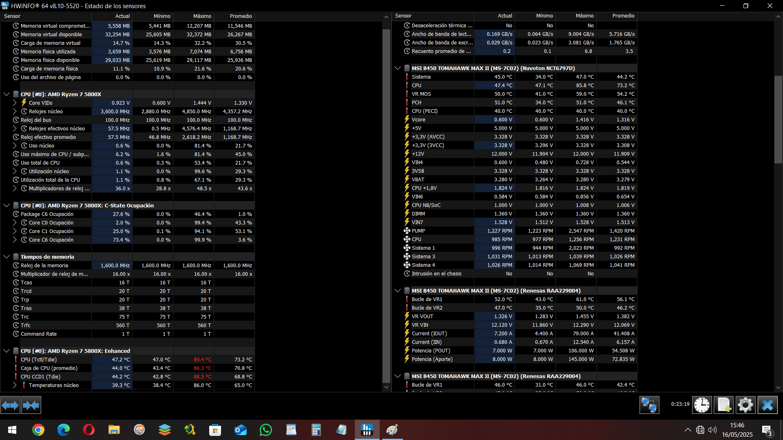Image resolution: width=783 pixels, height=440 pixels.
Task: Click the Vcore lightning bolt icon
Action: point(407,120)
